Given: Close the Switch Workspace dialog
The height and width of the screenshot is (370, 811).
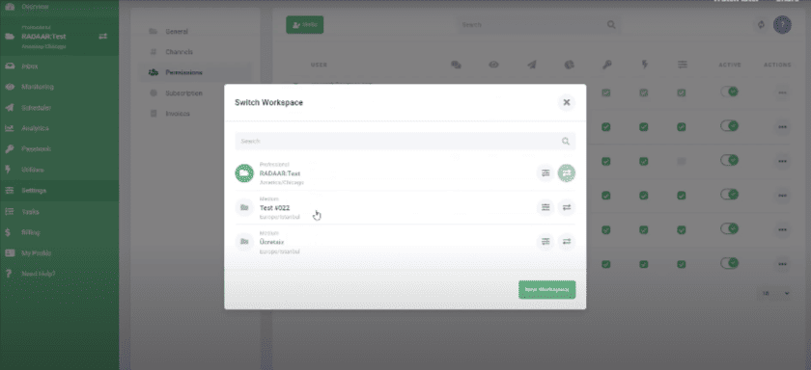Looking at the screenshot, I should pos(567,102).
